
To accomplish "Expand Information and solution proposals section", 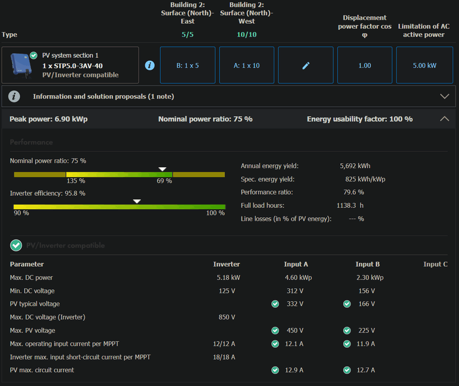I will 444,96.
